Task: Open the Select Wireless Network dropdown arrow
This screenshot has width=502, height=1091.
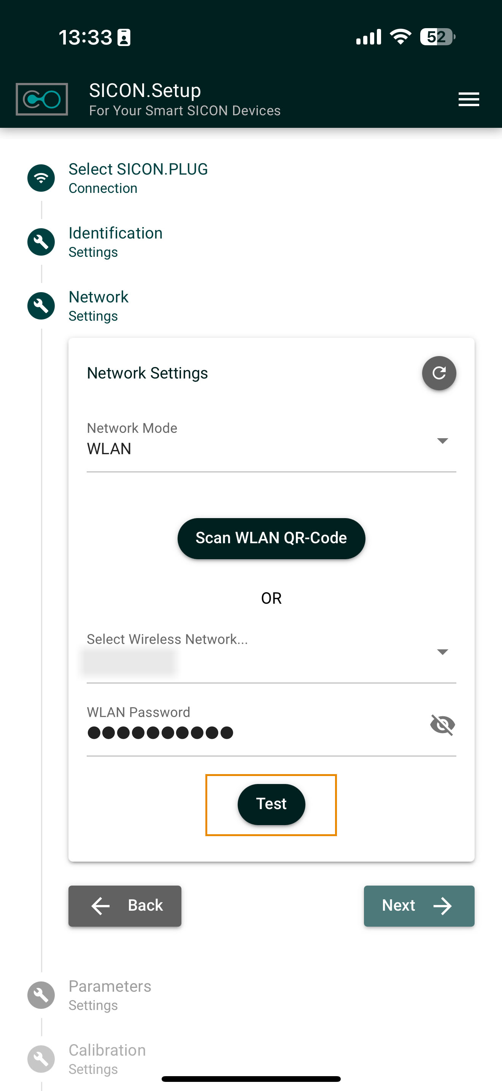Action: pyautogui.click(x=442, y=652)
